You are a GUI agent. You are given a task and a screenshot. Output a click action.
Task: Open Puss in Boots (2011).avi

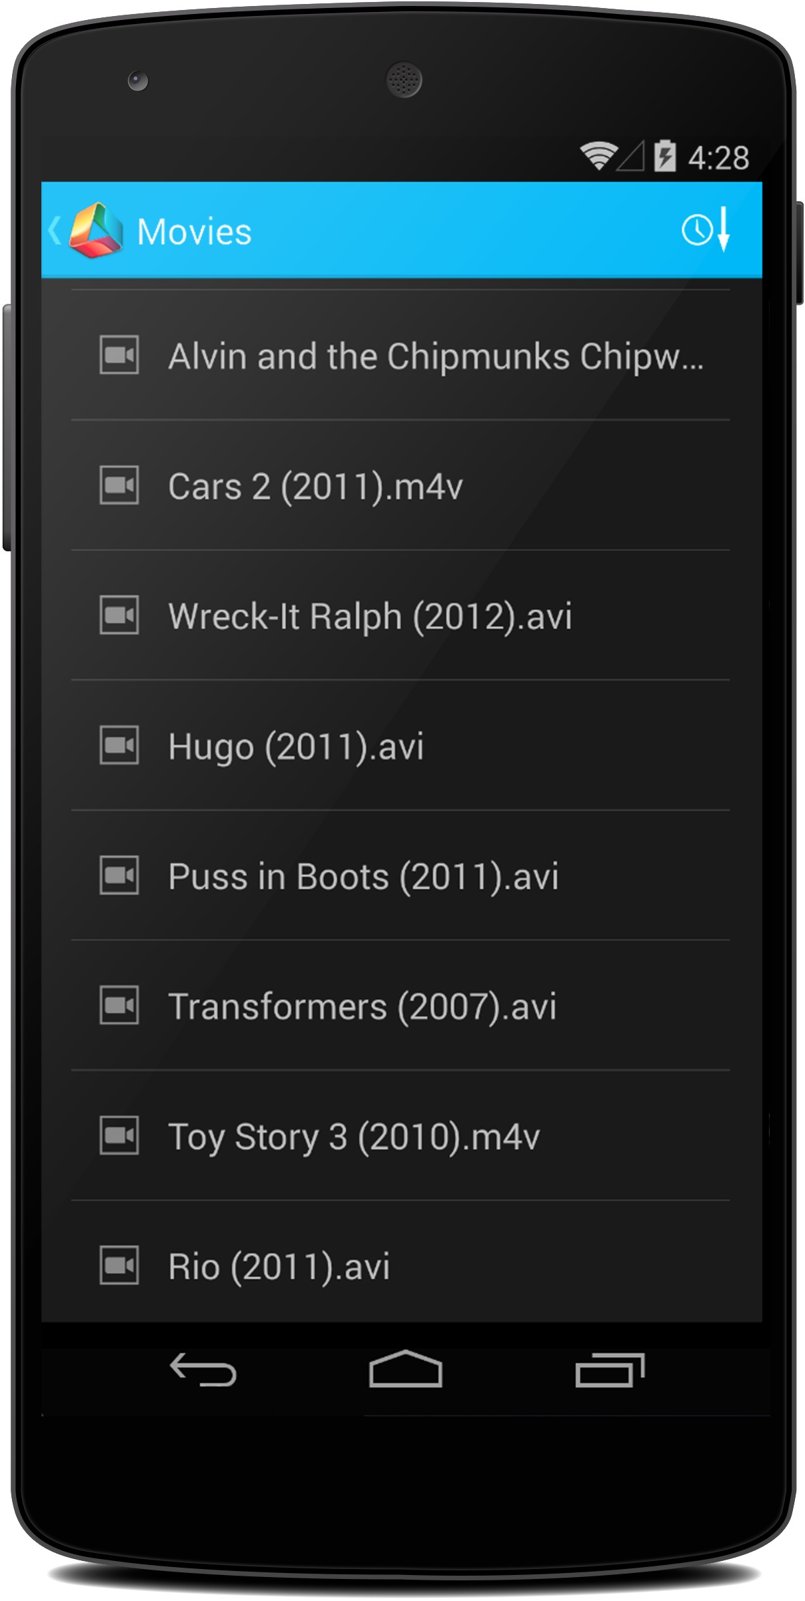click(363, 876)
